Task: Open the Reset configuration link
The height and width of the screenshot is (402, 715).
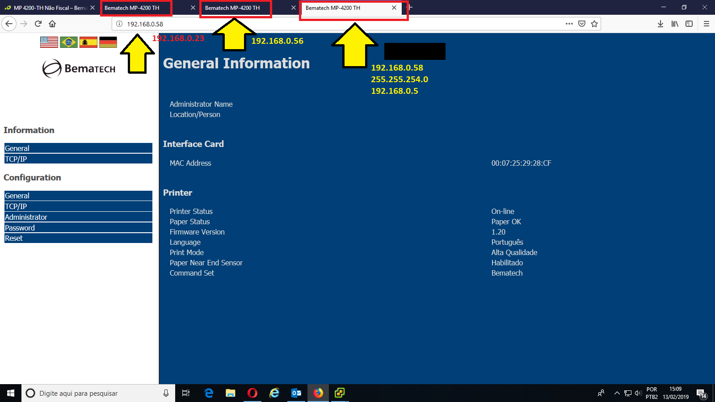Action: tap(78, 238)
